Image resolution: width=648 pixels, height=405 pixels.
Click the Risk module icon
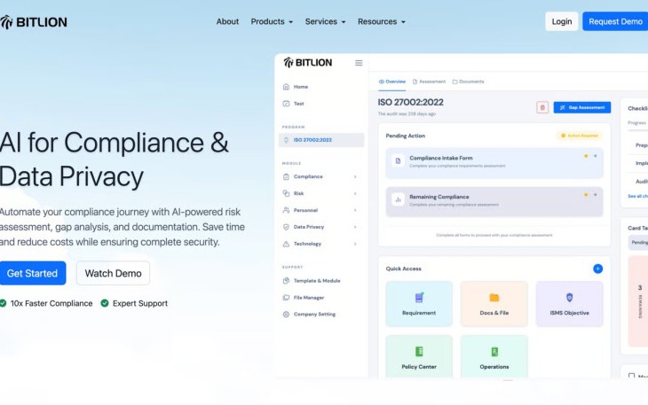pos(286,193)
